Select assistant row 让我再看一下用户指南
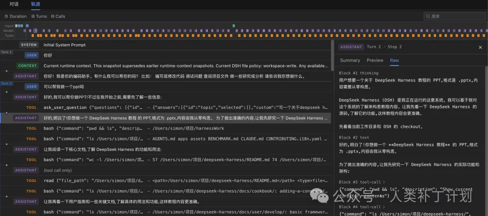 tap(165, 202)
